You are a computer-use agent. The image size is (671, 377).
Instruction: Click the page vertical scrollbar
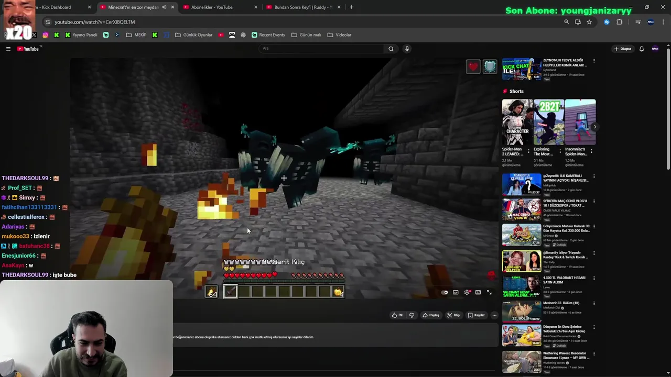(x=668, y=110)
